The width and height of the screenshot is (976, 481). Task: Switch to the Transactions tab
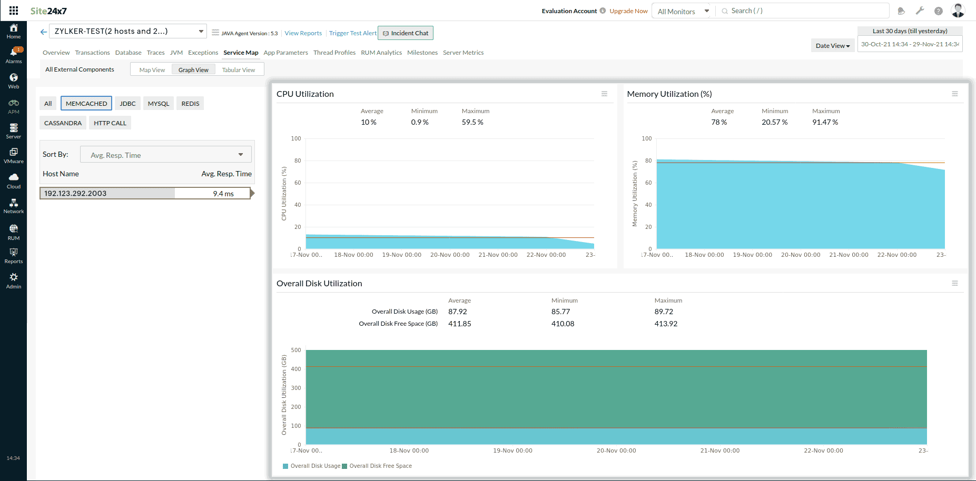tap(92, 52)
